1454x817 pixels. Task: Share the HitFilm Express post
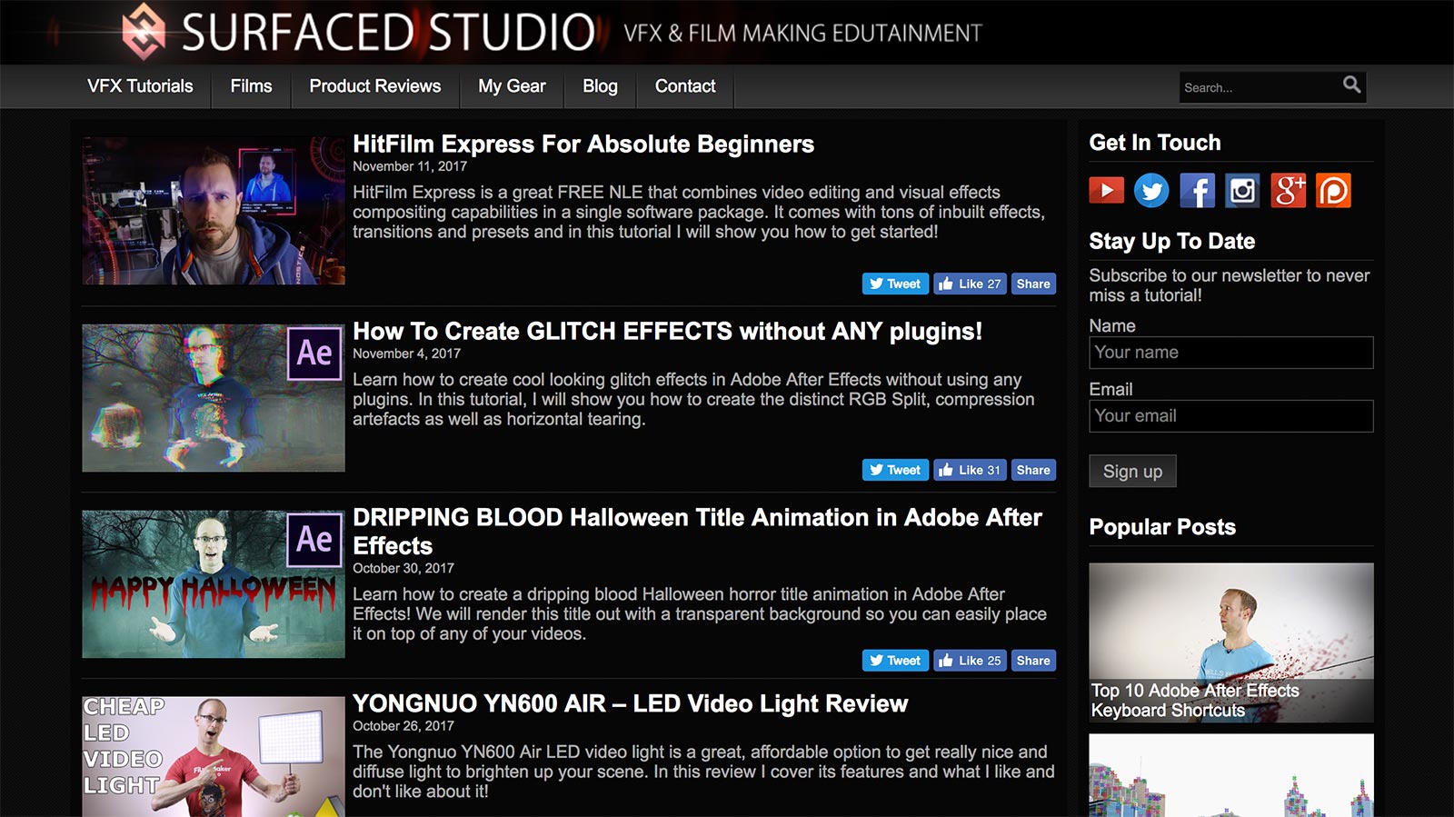(1033, 284)
